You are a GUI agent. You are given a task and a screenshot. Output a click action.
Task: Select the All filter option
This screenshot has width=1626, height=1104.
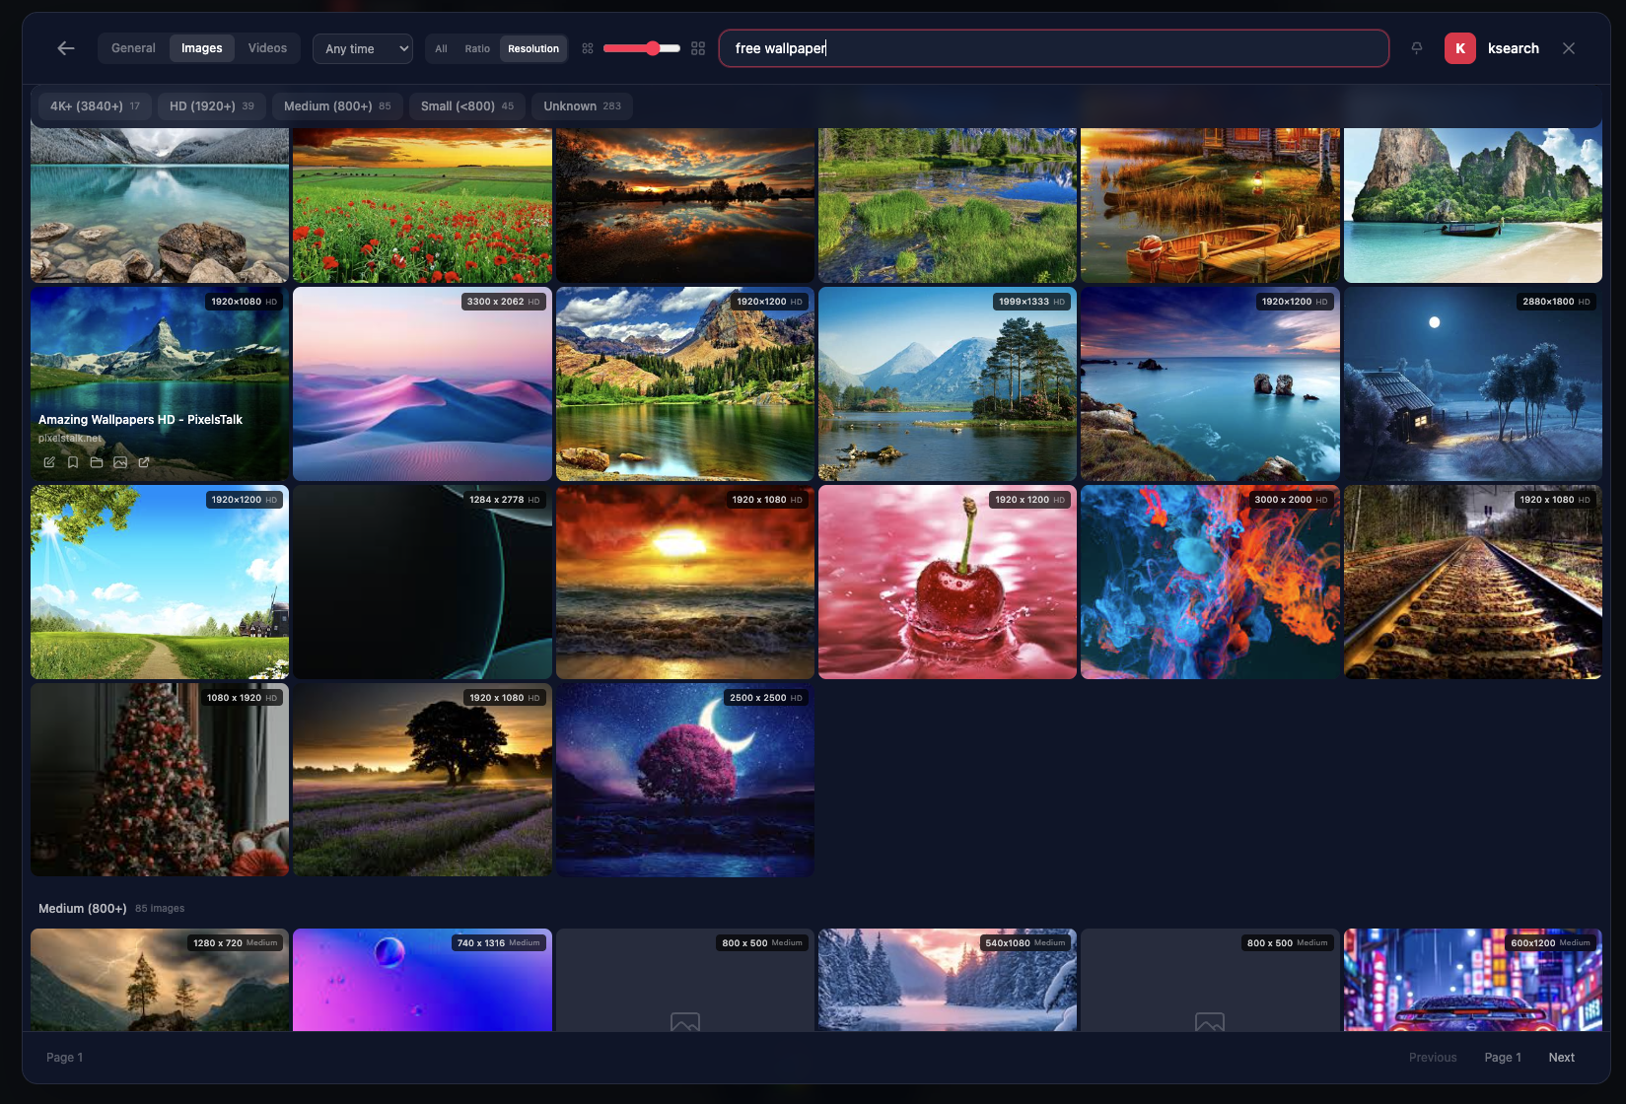click(440, 47)
